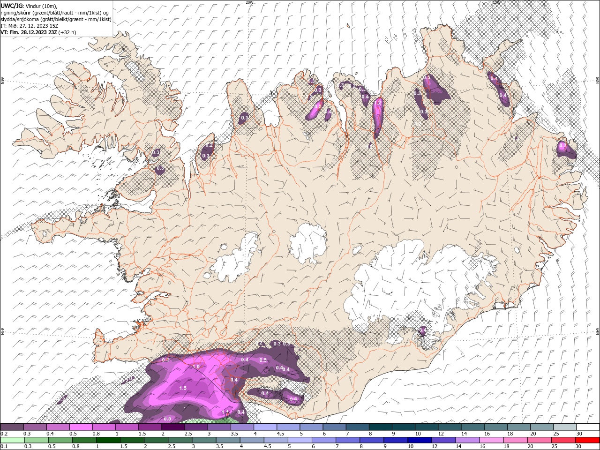Pick the bright red 30 swatch in lower legend
The width and height of the screenshot is (600, 450).
[587, 440]
